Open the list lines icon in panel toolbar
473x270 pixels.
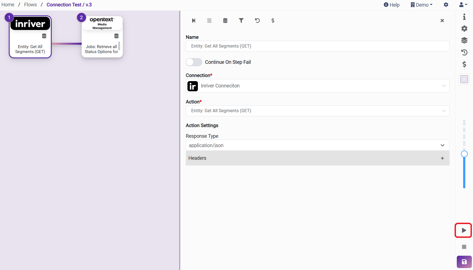[x=209, y=21]
